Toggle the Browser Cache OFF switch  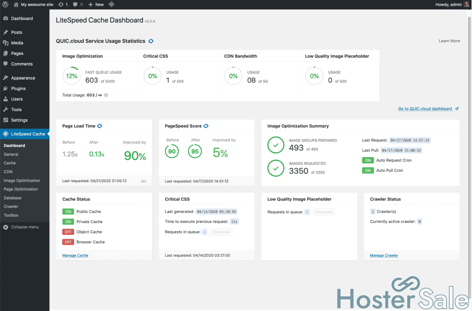(68, 242)
